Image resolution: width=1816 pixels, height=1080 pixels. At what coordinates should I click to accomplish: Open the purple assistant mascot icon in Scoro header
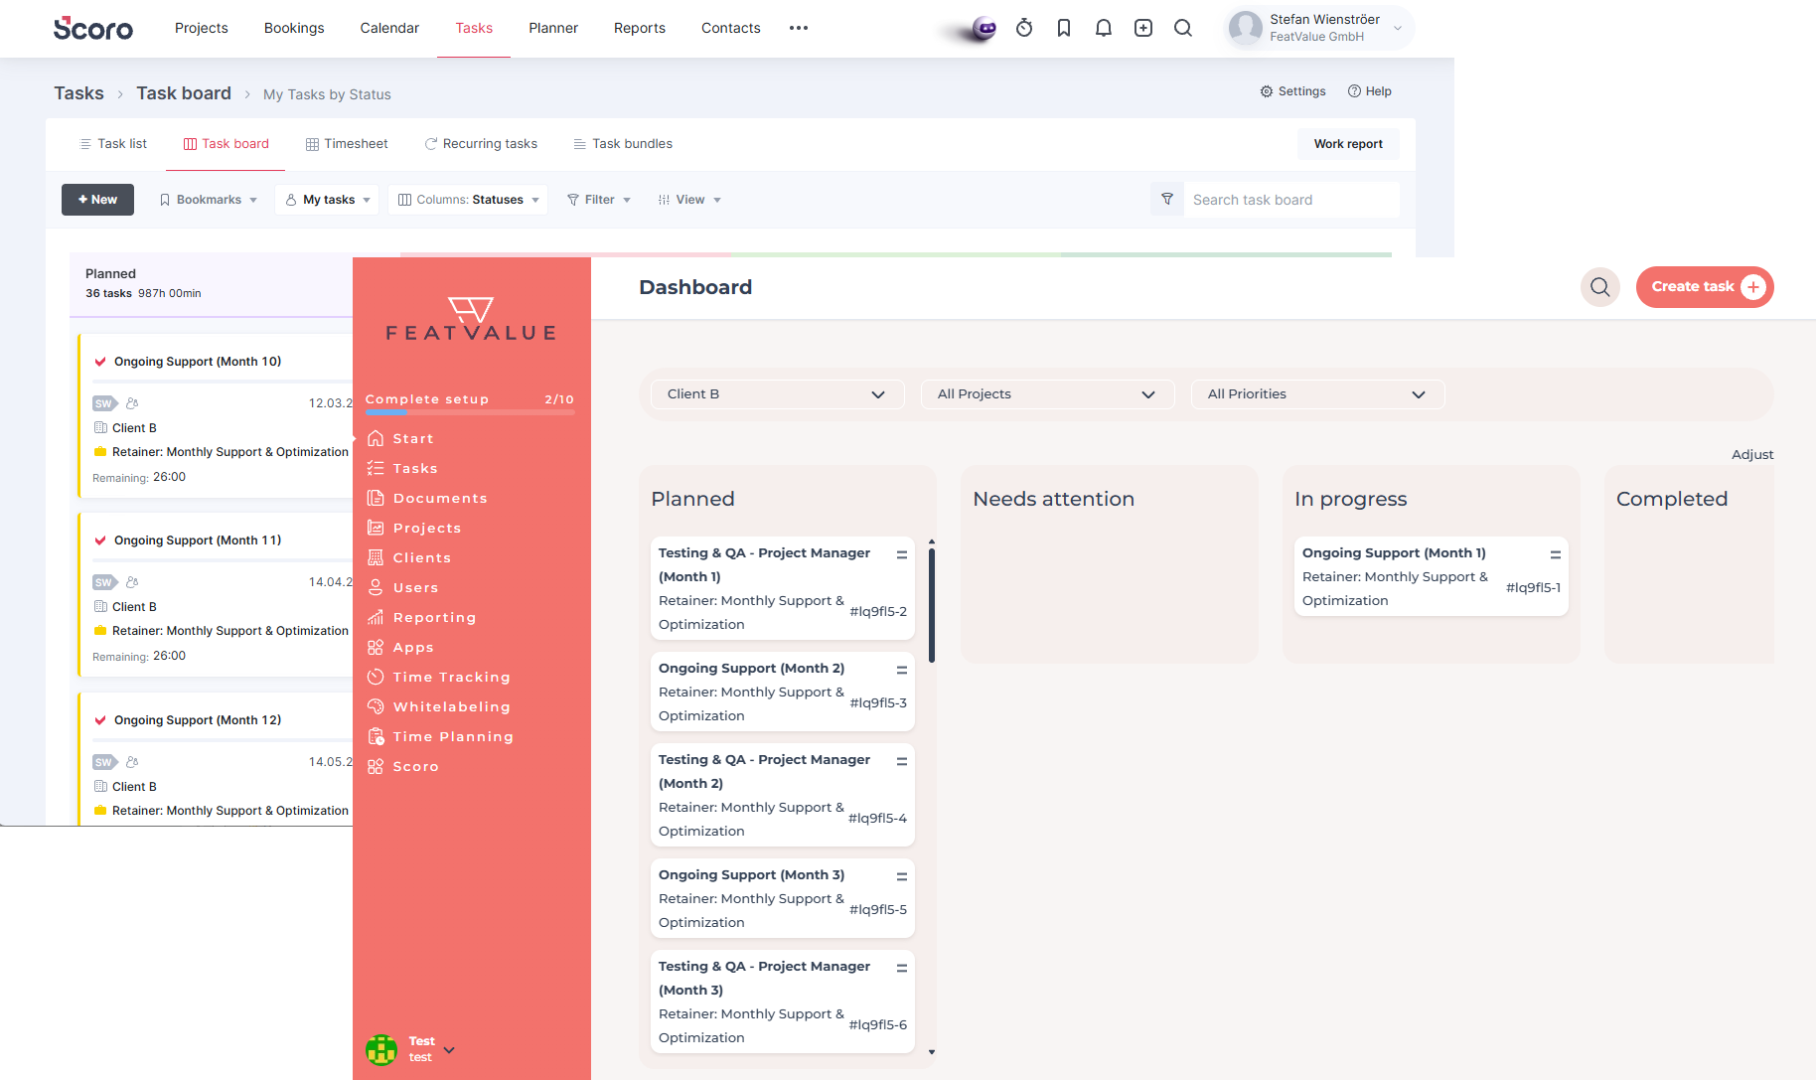point(983,28)
